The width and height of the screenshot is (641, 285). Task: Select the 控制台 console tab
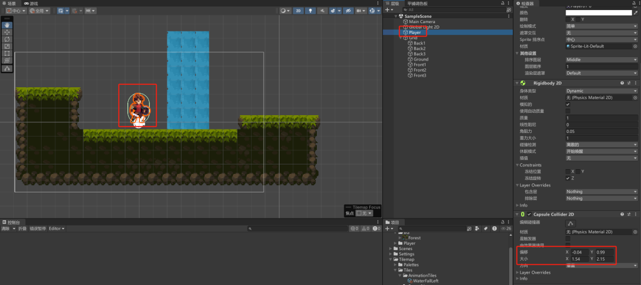point(11,222)
